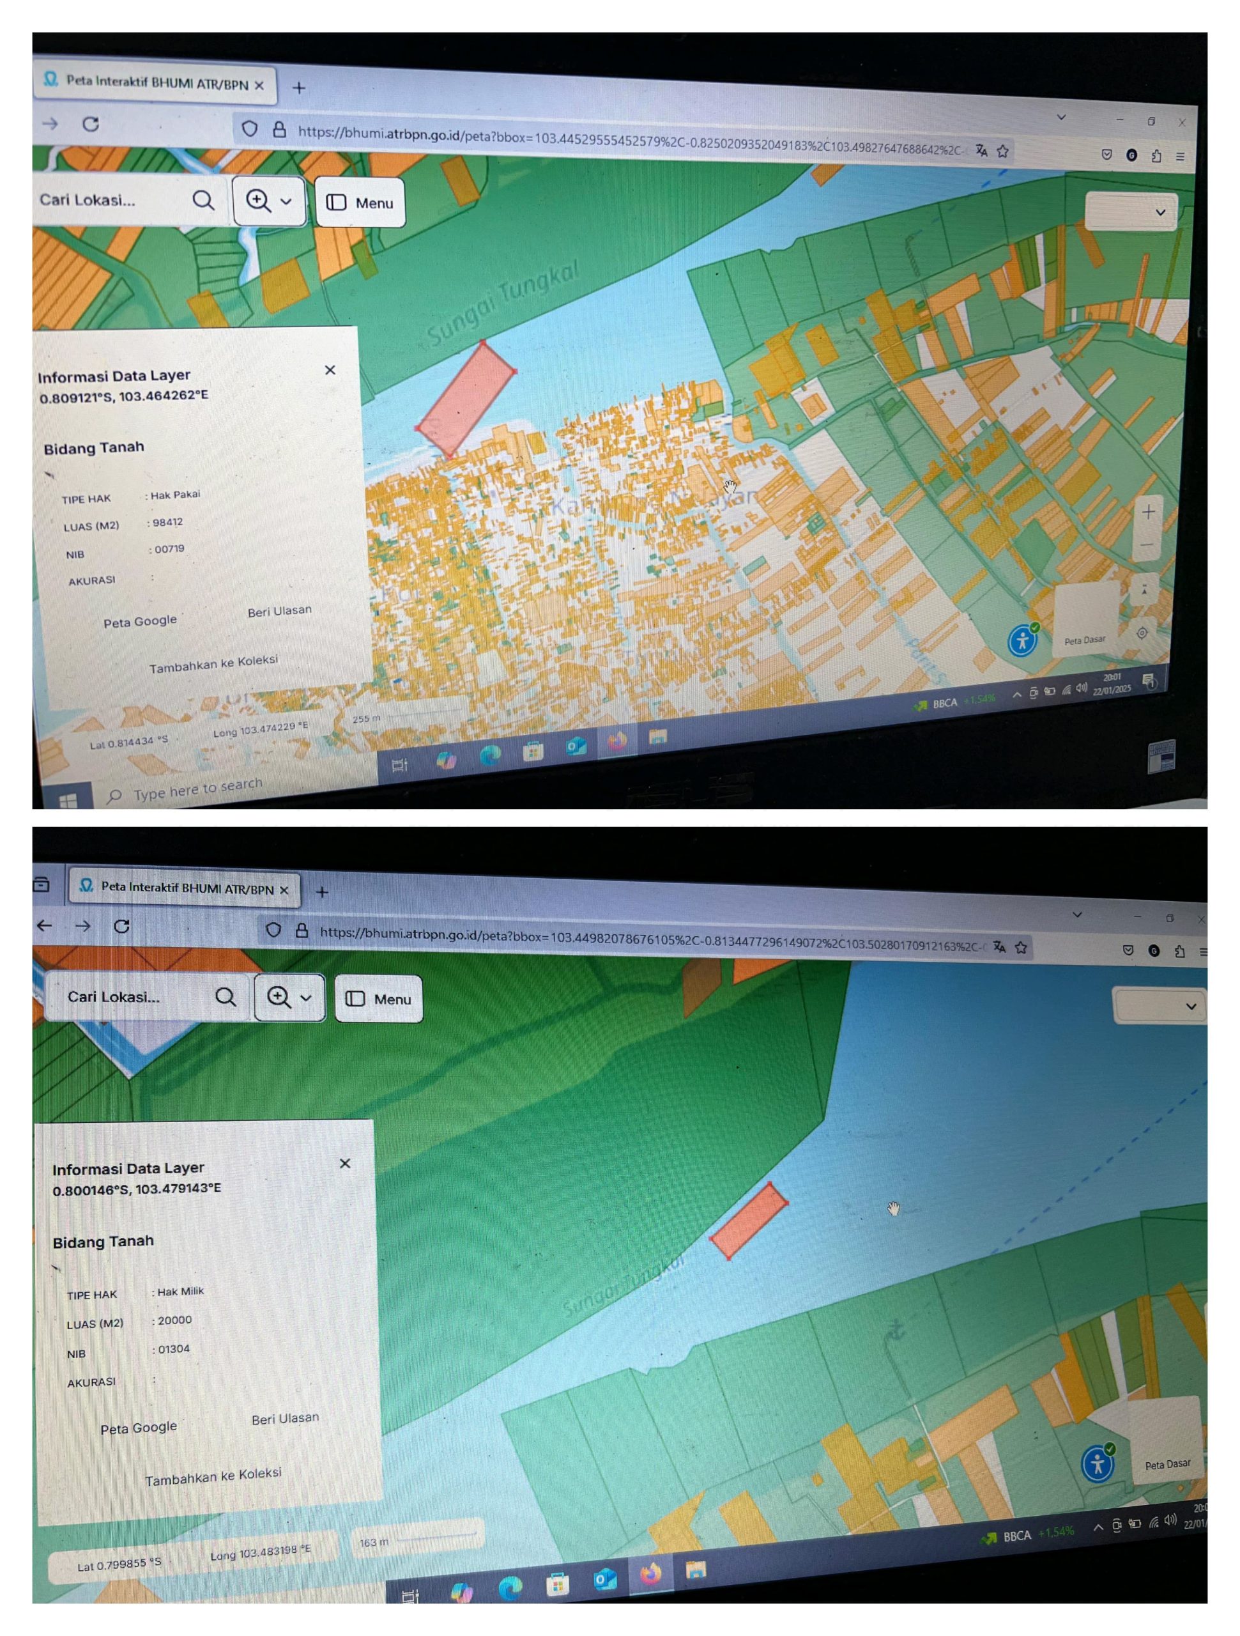The width and height of the screenshot is (1240, 1636).
Task: Click Tambahkan ke Koleksi in Hak Milik panel
Action: (213, 1477)
